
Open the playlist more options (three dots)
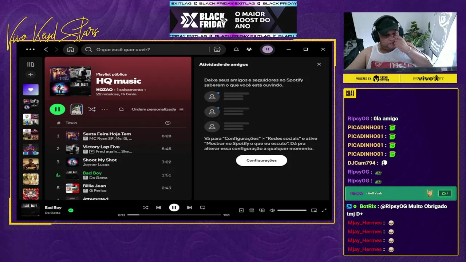(x=104, y=109)
